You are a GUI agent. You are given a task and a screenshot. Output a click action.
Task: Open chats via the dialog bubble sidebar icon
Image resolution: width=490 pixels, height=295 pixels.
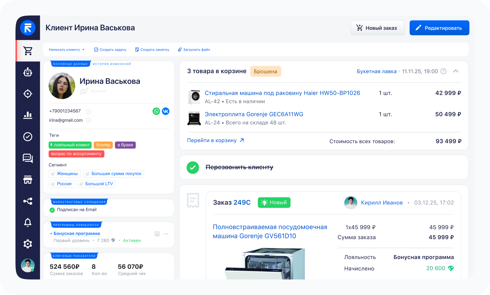click(x=28, y=158)
